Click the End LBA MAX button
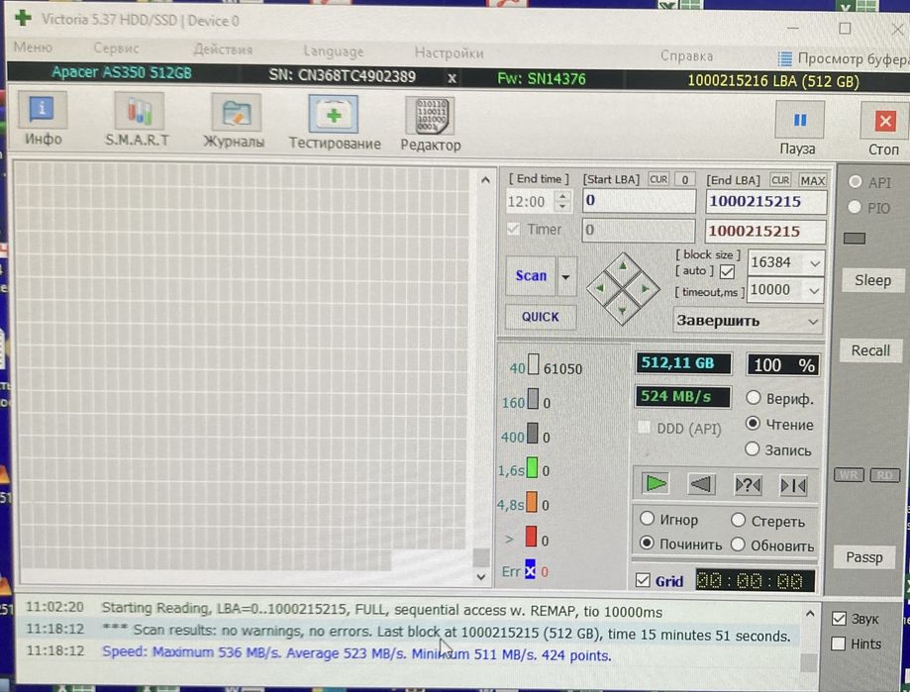Viewport: 910px width, 692px height. pos(812,180)
